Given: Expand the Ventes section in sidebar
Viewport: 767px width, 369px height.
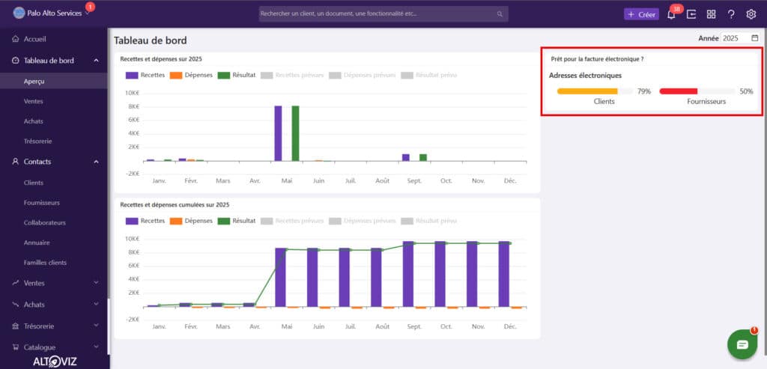Looking at the screenshot, I should tap(54, 283).
